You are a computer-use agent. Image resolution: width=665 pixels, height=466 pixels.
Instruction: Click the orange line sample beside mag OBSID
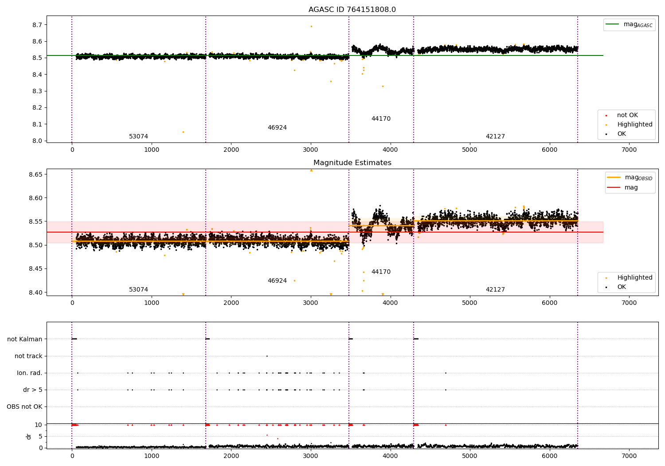point(614,178)
